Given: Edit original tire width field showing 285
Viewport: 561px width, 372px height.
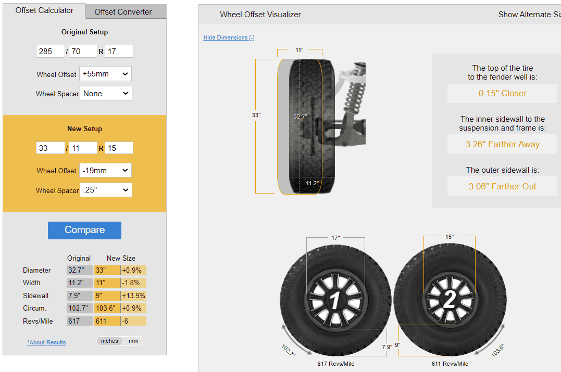Looking at the screenshot, I should coord(50,52).
